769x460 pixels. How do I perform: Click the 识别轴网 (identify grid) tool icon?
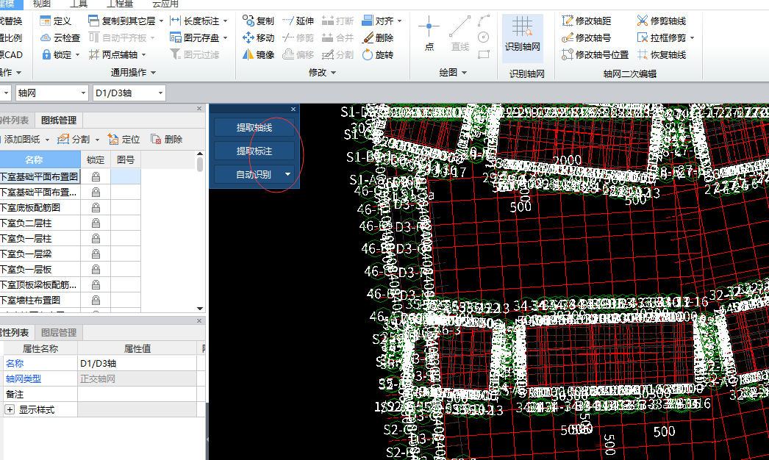pos(523,29)
